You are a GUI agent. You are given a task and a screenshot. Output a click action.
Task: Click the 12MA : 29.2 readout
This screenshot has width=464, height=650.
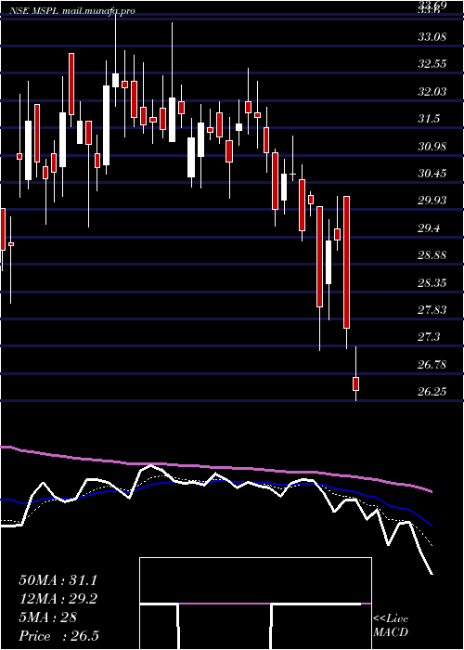click(58, 599)
